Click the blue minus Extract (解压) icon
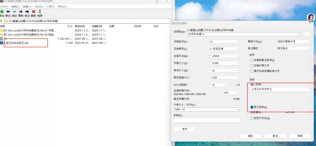The width and height of the screenshot is (316, 146). click(x=8, y=12)
